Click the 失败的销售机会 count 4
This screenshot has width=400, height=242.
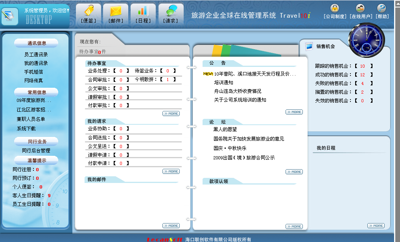(x=363, y=84)
